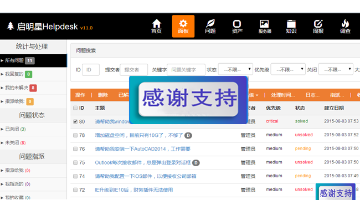
Task: Open 我指派的 (0) in 问题指派
Action: 18,184
